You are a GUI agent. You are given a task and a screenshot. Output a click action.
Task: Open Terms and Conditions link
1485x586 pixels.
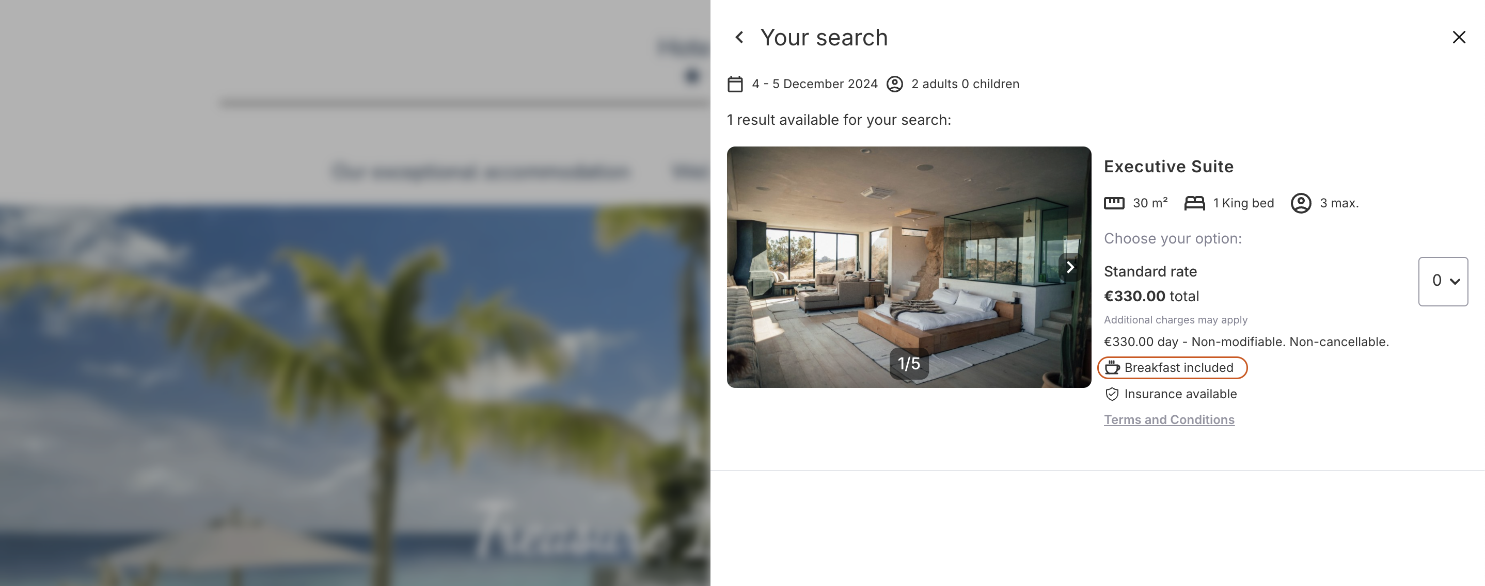1169,420
